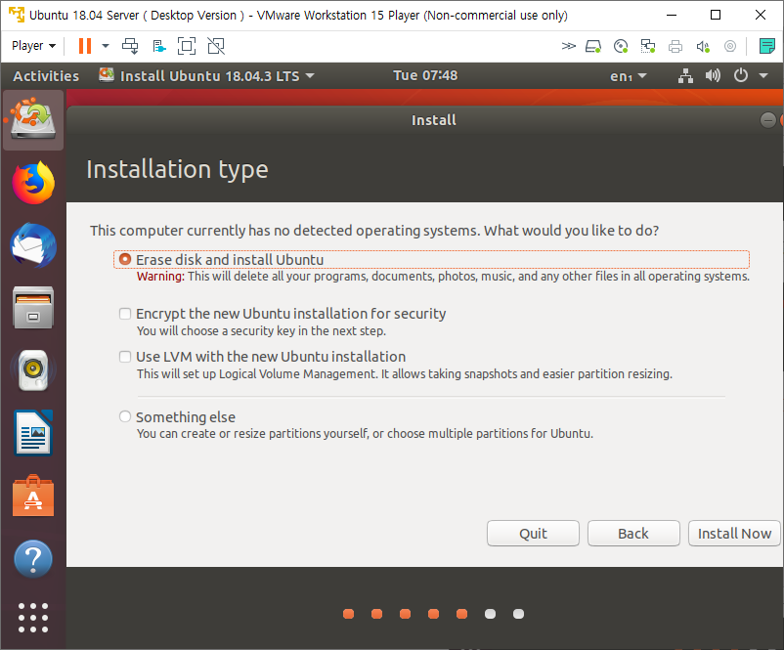
Task: Click the Unity mode icon
Action: [216, 46]
